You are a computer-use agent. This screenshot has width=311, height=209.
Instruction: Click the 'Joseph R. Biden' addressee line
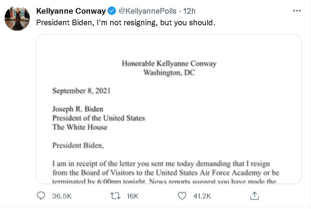click(78, 109)
